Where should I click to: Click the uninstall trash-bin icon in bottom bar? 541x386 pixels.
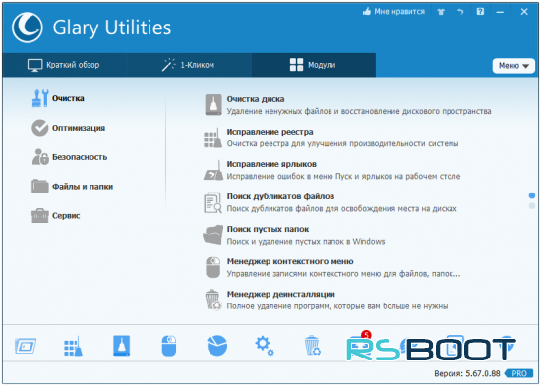tap(312, 346)
